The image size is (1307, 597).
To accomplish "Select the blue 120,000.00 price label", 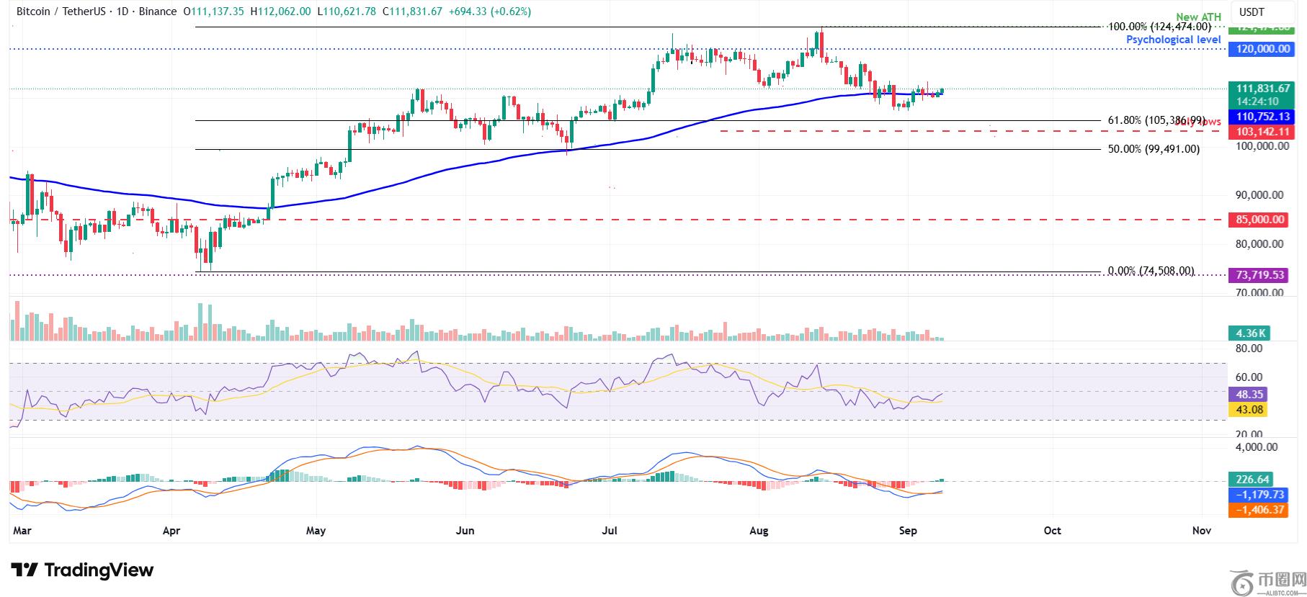I will click(x=1261, y=49).
